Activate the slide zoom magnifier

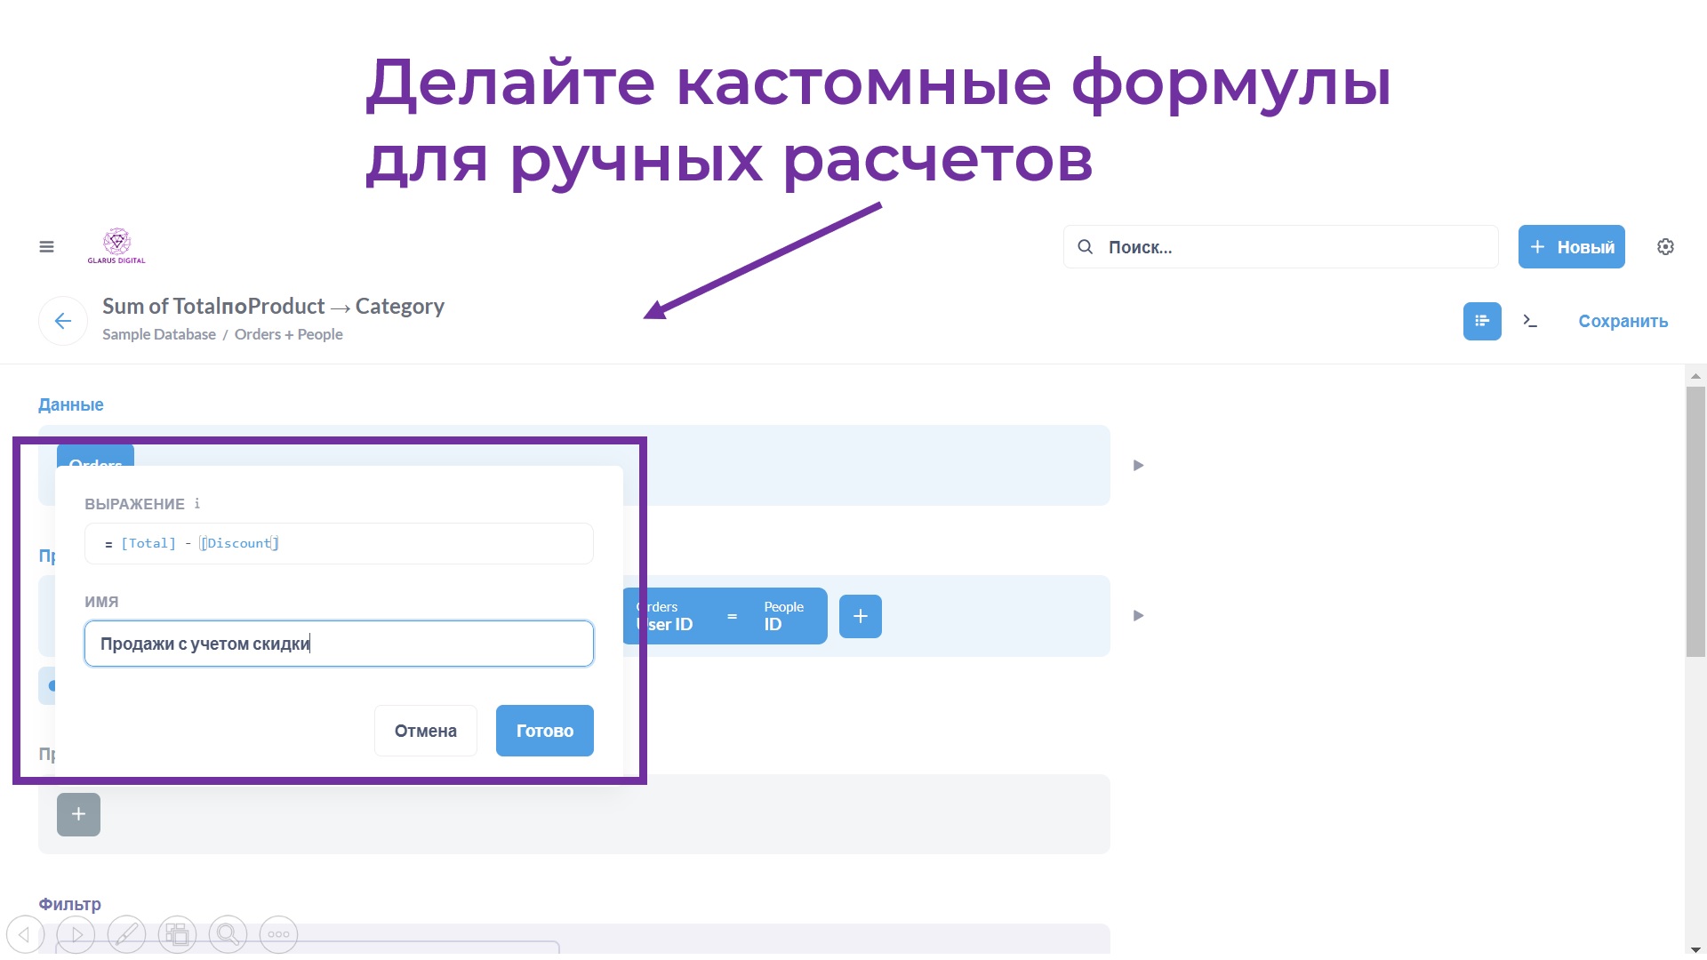[x=228, y=934]
